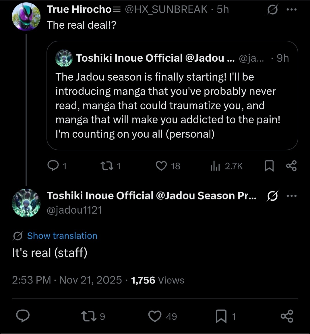Viewport: 310px width, 334px height.
Task: View analytics showing 2.7K views
Action: tap(215, 166)
